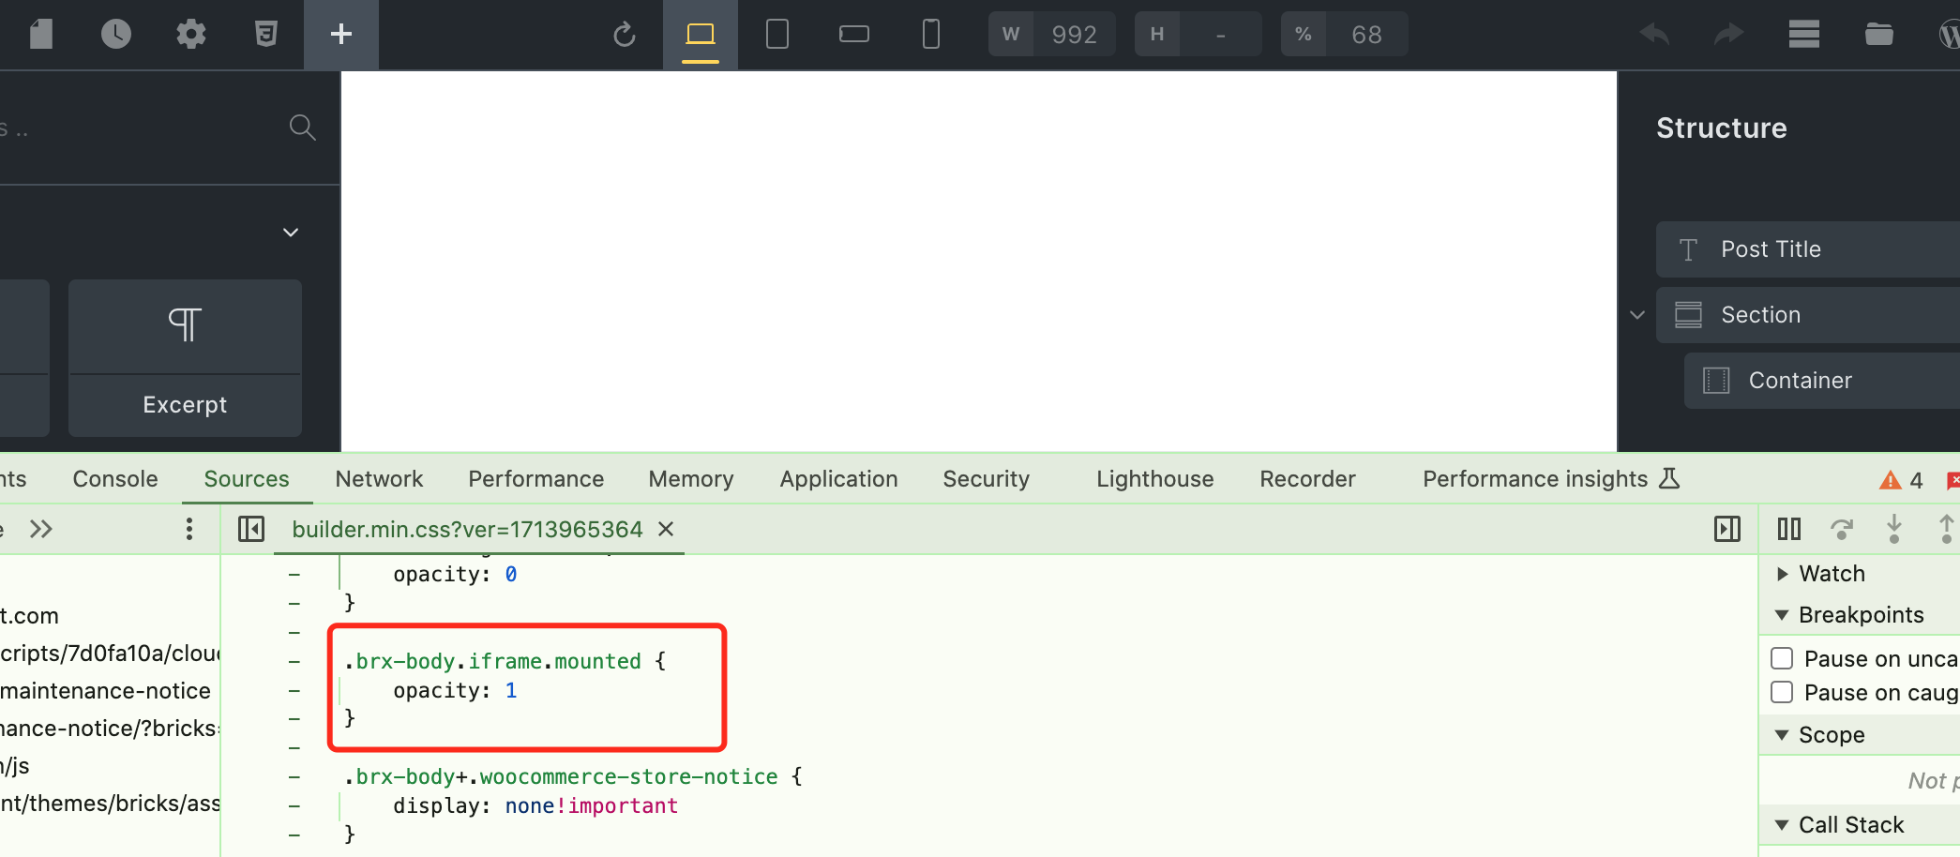This screenshot has height=857, width=1960.
Task: Click step into next function call
Action: 1894,529
